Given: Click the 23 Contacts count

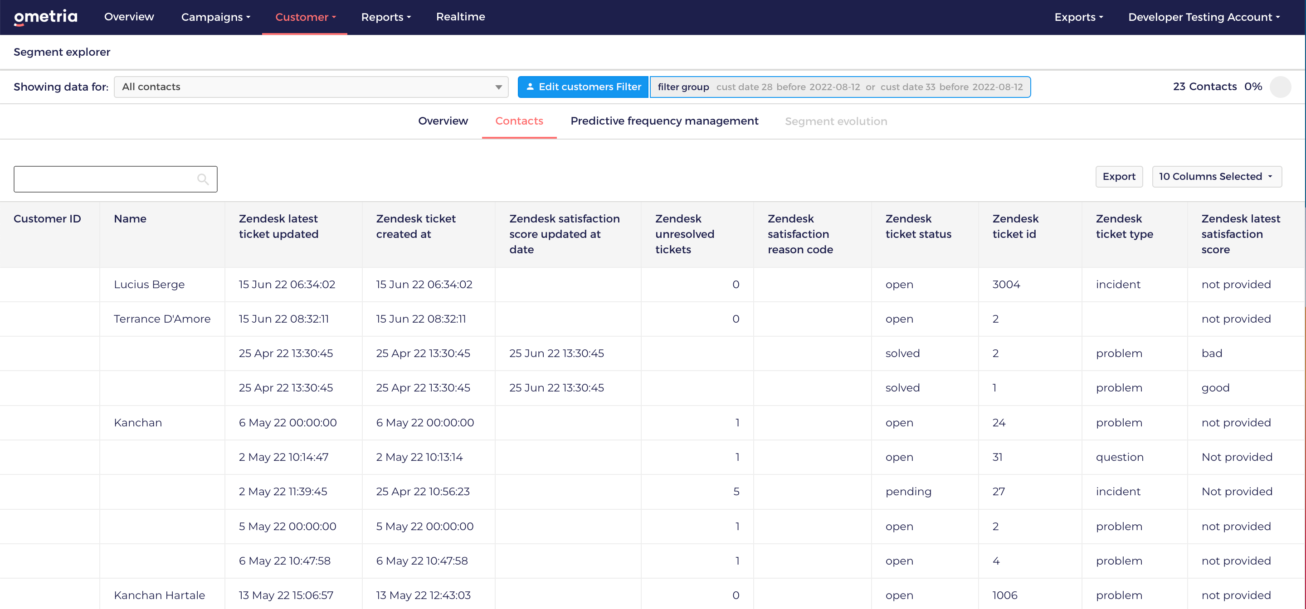Looking at the screenshot, I should point(1204,87).
